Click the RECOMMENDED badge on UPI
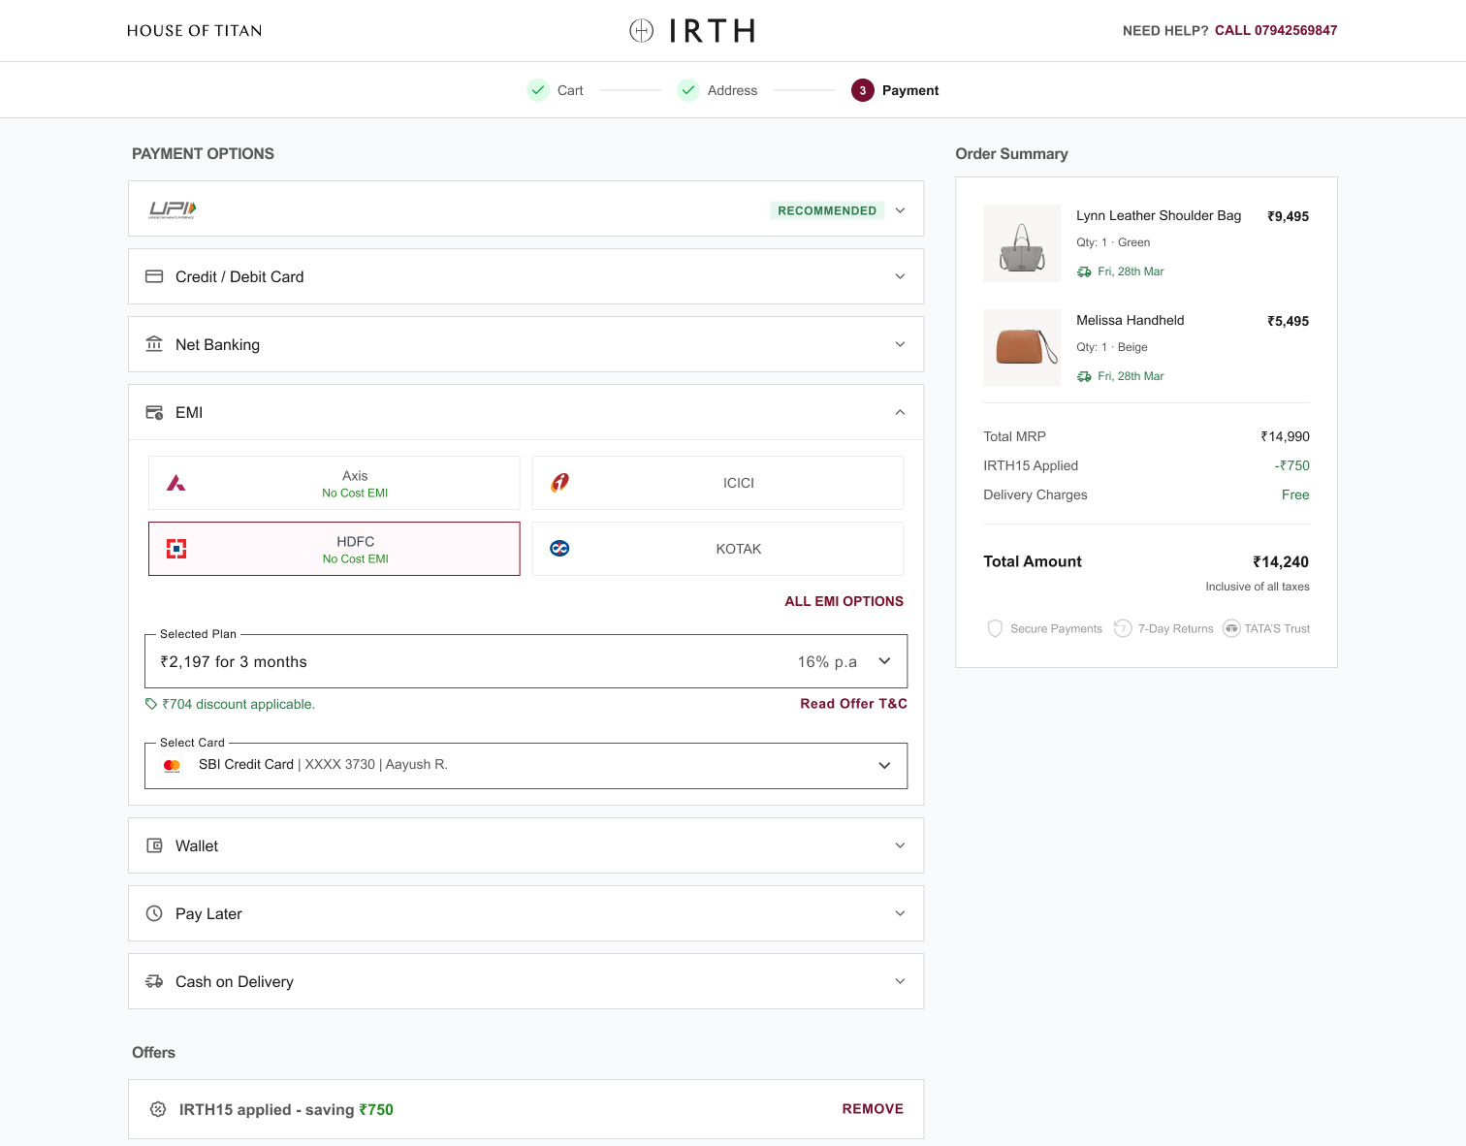The height and width of the screenshot is (1146, 1466). point(827,210)
